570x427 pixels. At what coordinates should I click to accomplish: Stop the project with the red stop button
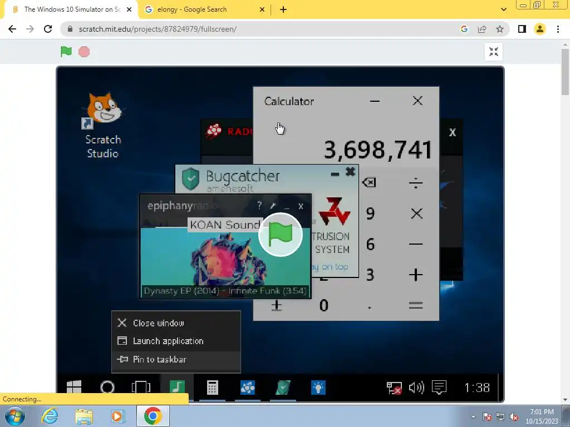[x=84, y=52]
